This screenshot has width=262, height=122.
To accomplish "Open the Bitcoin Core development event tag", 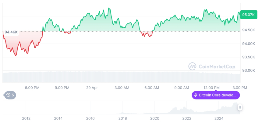I will pos(216,95).
